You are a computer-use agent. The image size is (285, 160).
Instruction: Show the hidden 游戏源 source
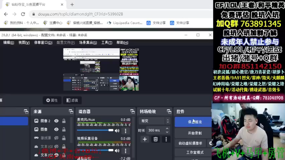point(56,138)
